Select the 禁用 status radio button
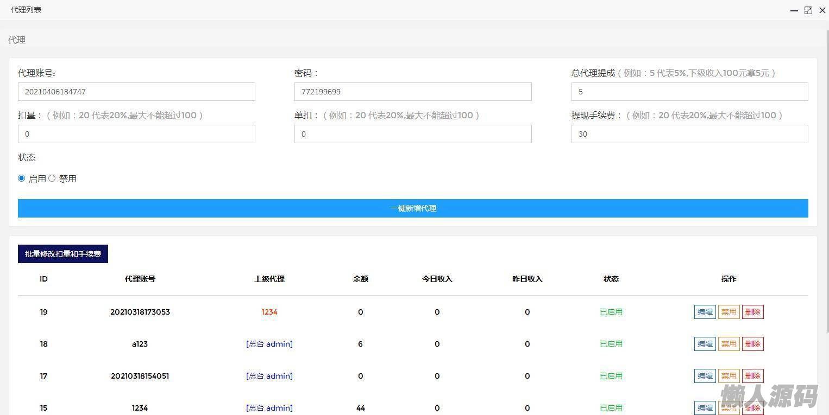829x415 pixels. click(52, 178)
